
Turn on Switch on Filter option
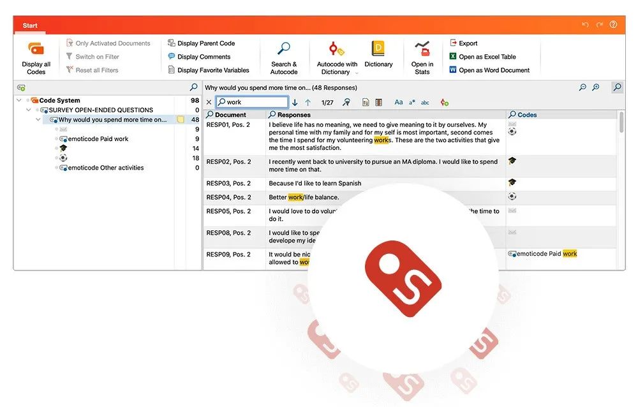point(93,57)
